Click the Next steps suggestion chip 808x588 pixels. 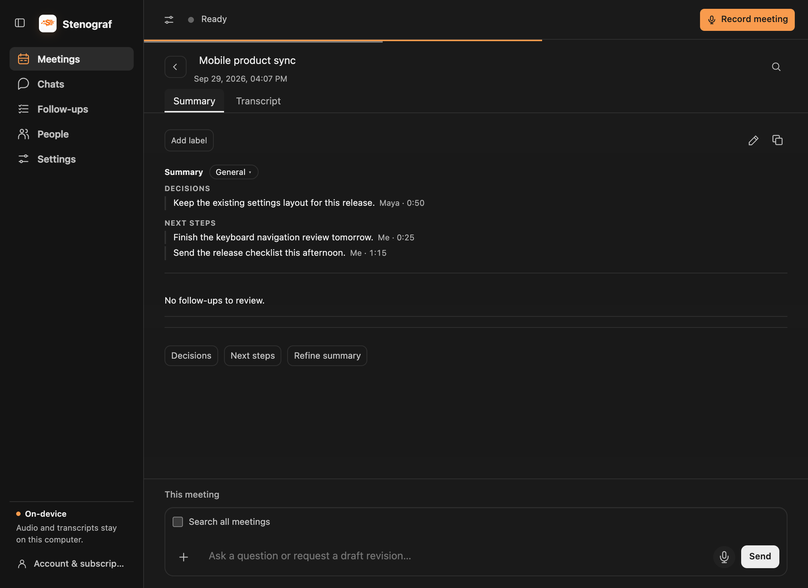[x=253, y=355]
